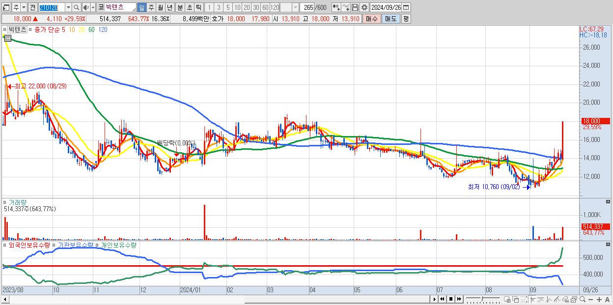Select the 주 (weekly) period tab
The width and height of the screenshot is (613, 305).
pos(151,7)
